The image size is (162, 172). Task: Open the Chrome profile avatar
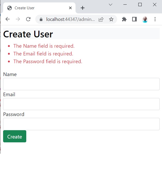point(145,19)
